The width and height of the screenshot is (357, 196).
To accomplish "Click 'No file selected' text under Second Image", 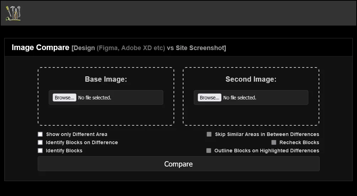I will coord(240,98).
